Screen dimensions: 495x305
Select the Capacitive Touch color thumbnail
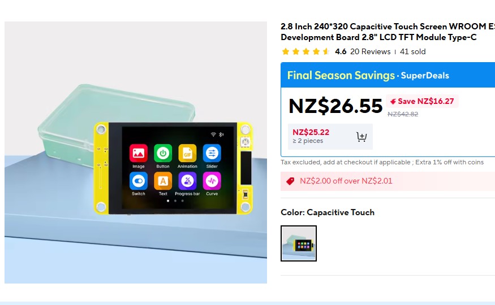click(299, 243)
